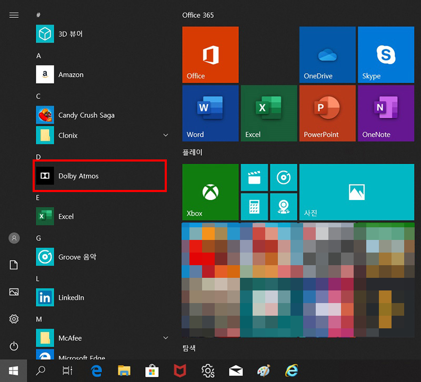This screenshot has width=421, height=382.
Task: Launch Paint palette on taskbar
Action: click(x=264, y=371)
